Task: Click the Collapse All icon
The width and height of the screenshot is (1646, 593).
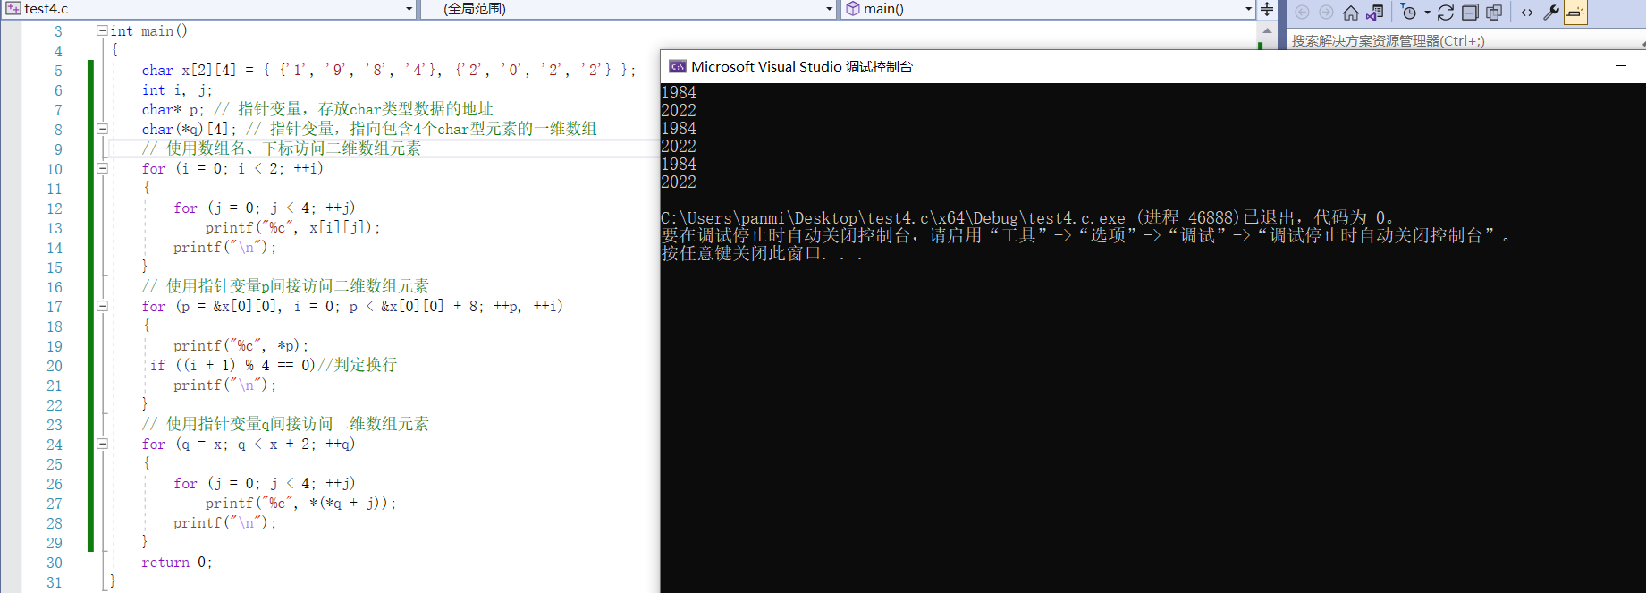Action: [x=1470, y=13]
